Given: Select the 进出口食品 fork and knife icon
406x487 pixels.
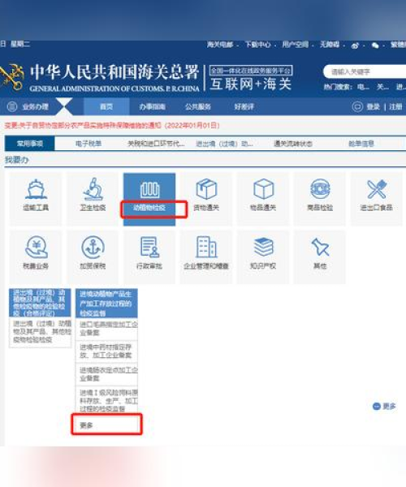Looking at the screenshot, I should [x=377, y=189].
